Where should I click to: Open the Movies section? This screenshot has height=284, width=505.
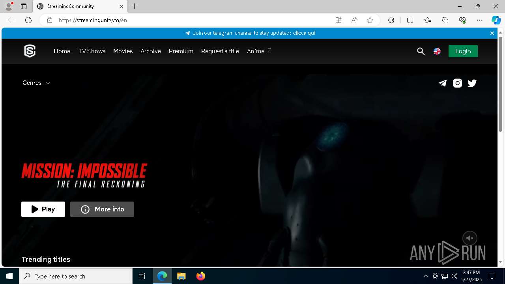coord(123,51)
